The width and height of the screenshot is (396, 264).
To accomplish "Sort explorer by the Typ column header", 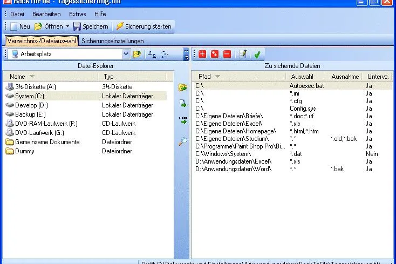I will 132,77.
